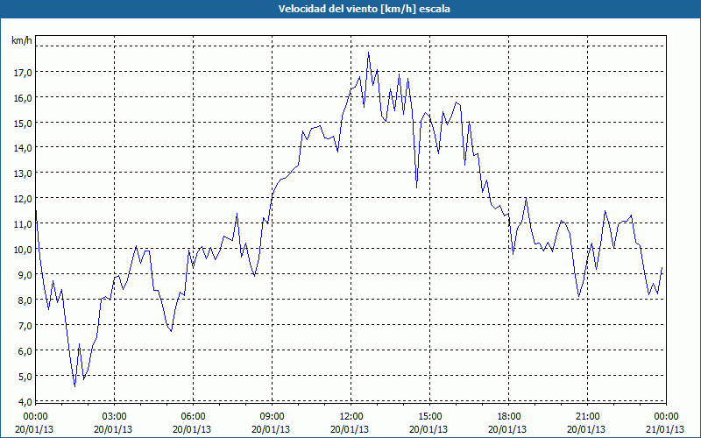Click the sharp dip near 14:30 on curve
701x438 pixels.
[x=417, y=187]
